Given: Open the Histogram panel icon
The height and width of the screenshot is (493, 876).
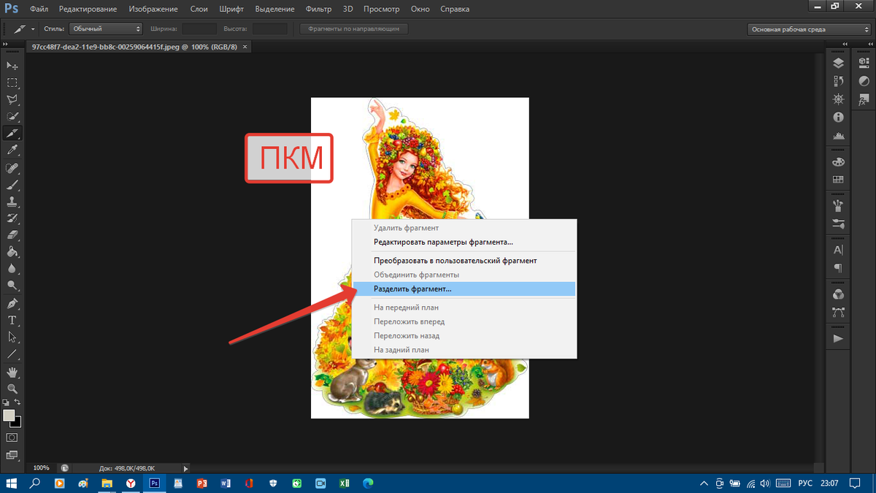Looking at the screenshot, I should tap(838, 135).
